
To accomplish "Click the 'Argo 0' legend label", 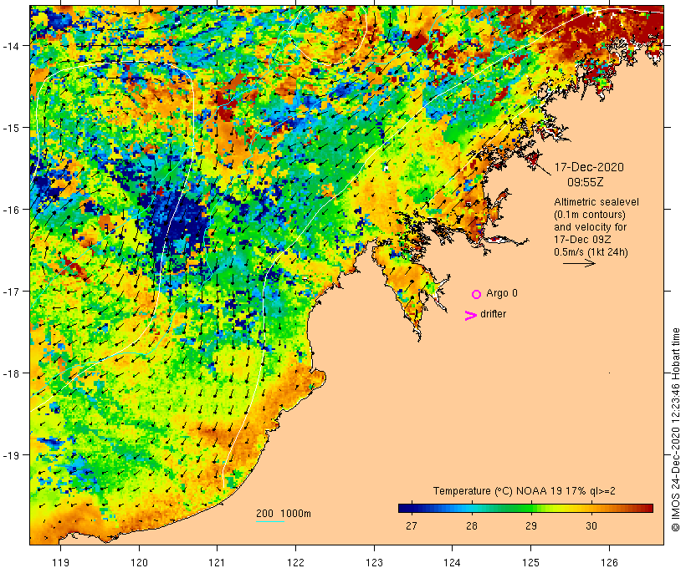I will 502,293.
